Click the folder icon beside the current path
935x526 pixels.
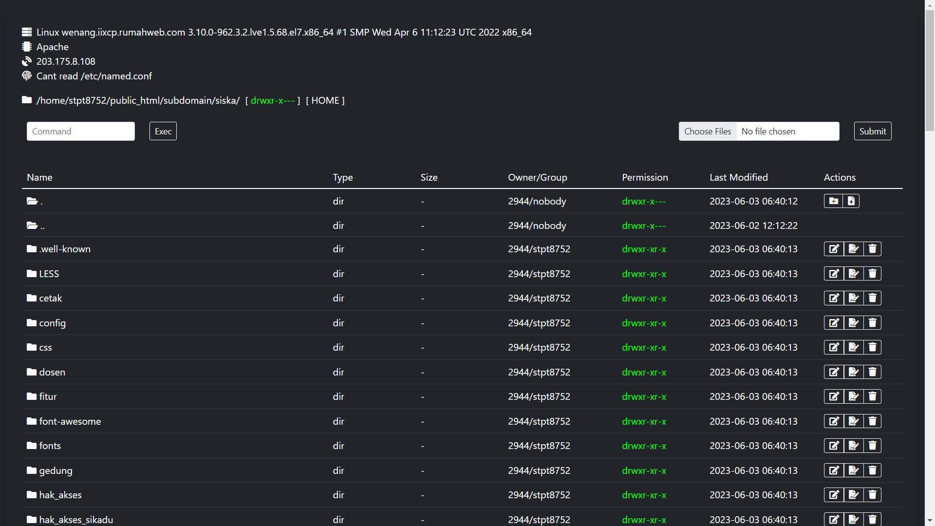[x=27, y=100]
